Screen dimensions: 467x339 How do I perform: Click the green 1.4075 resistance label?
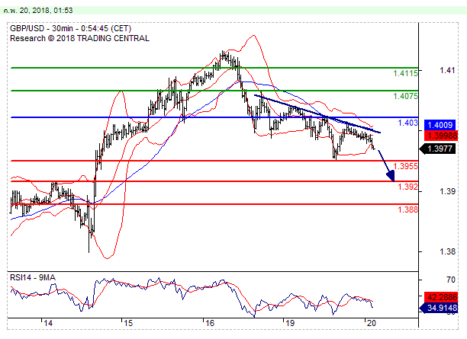click(x=405, y=96)
